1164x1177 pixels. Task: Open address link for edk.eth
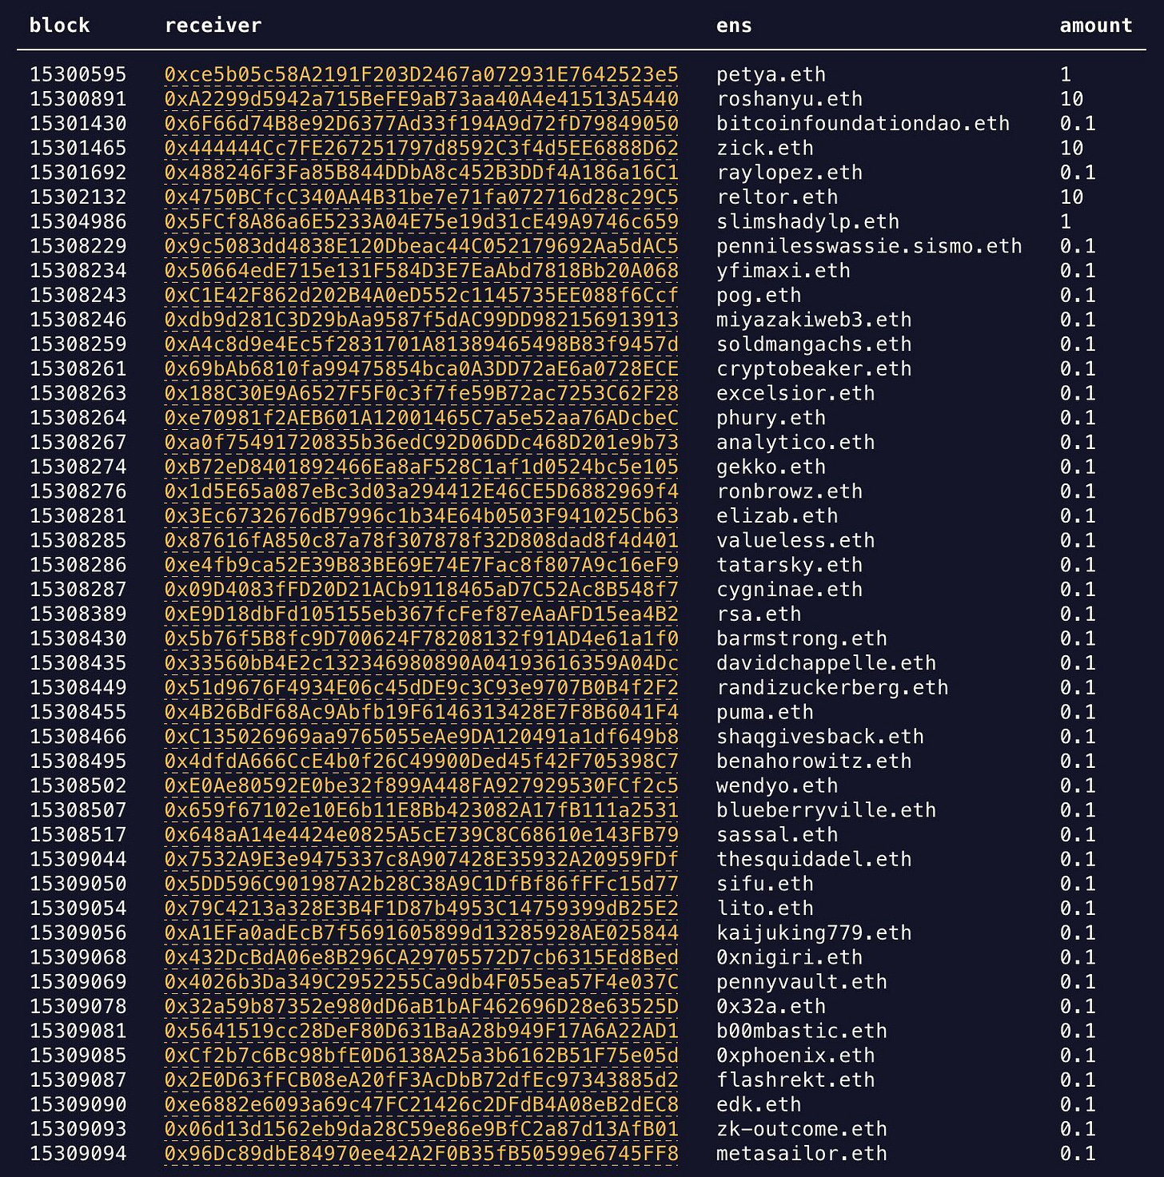point(421,1105)
